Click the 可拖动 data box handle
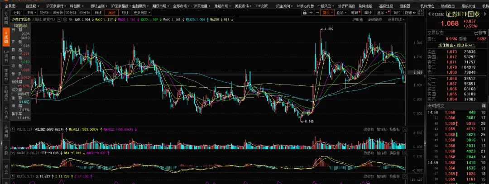The height and width of the screenshot is (184, 489). 20,25
